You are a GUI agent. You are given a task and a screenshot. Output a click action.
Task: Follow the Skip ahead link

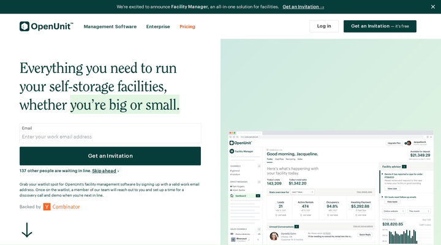[x=104, y=171]
